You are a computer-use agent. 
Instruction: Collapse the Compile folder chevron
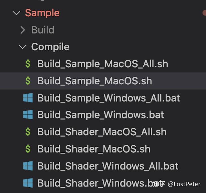[23, 47]
